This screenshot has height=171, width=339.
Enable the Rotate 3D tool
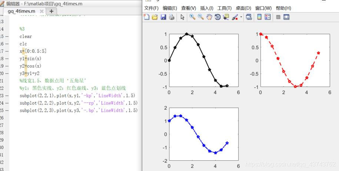click(x=217, y=17)
